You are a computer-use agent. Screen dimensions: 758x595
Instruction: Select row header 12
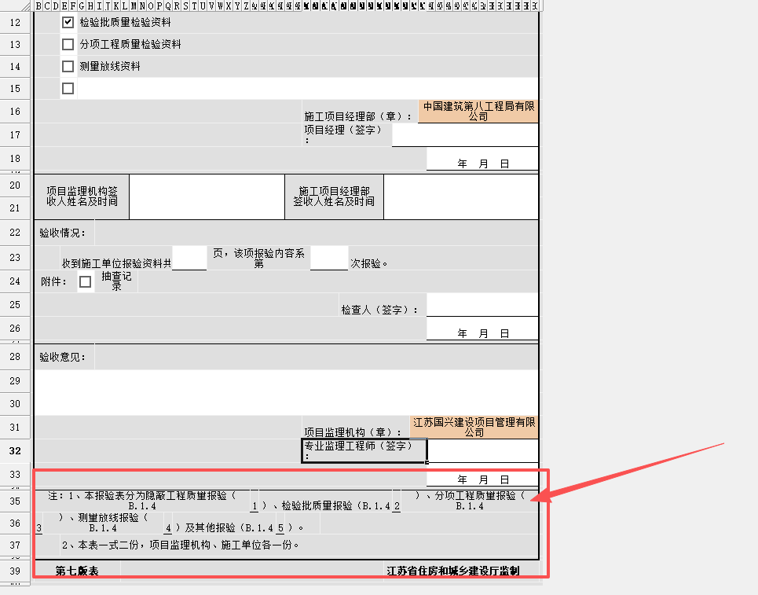(x=14, y=22)
